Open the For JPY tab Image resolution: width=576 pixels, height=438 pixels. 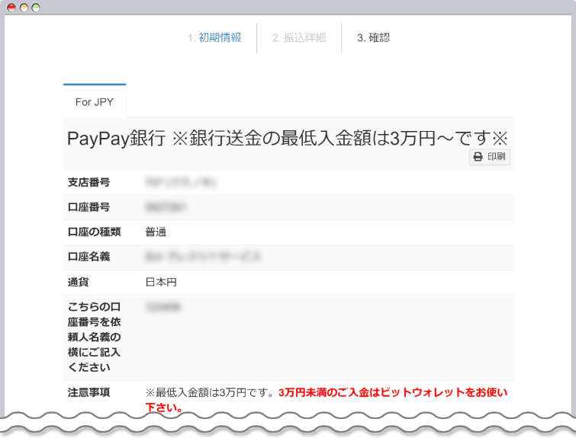[95, 101]
